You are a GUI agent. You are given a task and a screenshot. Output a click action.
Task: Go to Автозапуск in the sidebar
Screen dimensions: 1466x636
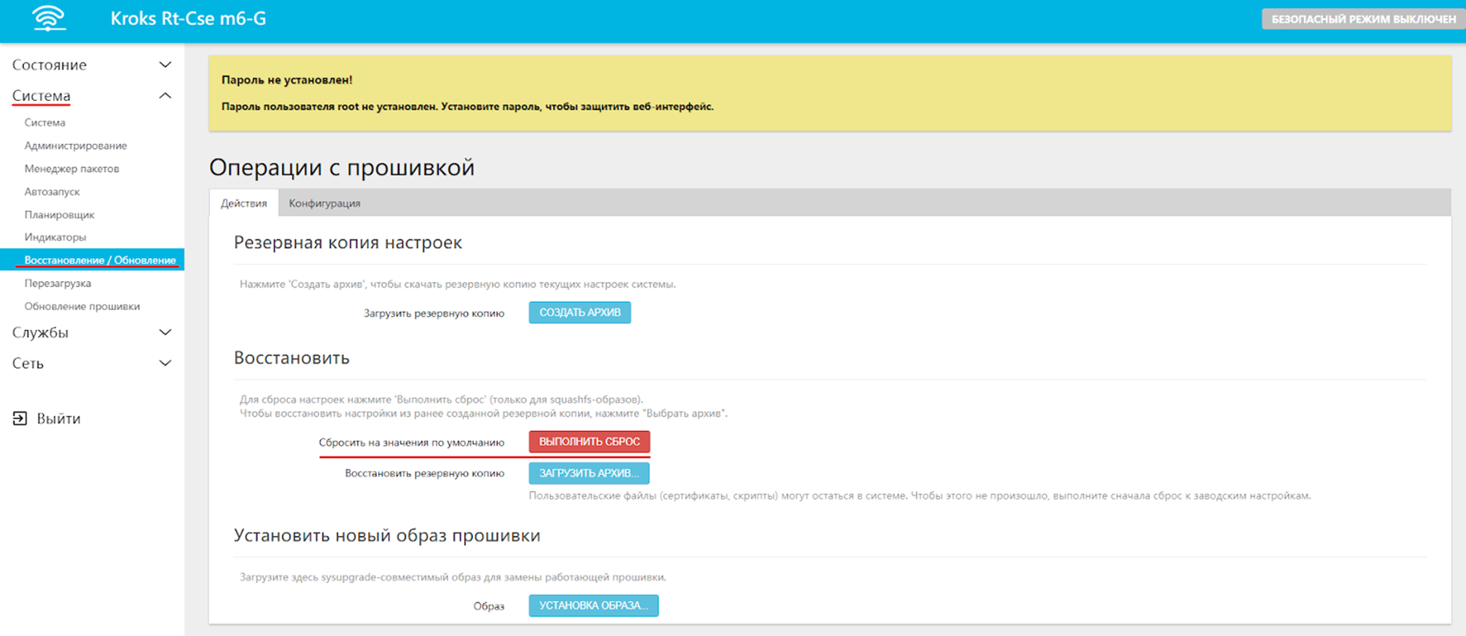click(x=52, y=192)
